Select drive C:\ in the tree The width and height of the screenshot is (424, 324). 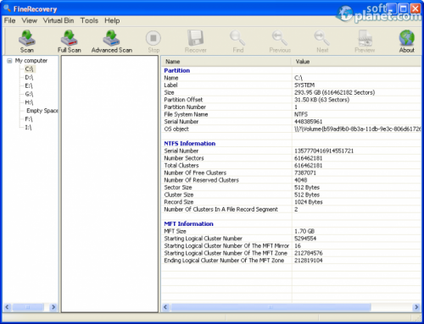pos(29,69)
